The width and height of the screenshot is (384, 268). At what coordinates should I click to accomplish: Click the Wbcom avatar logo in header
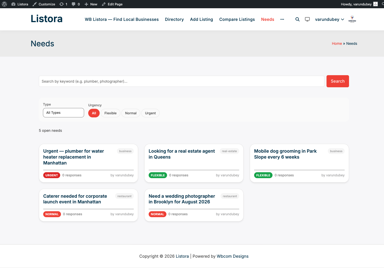(x=352, y=19)
